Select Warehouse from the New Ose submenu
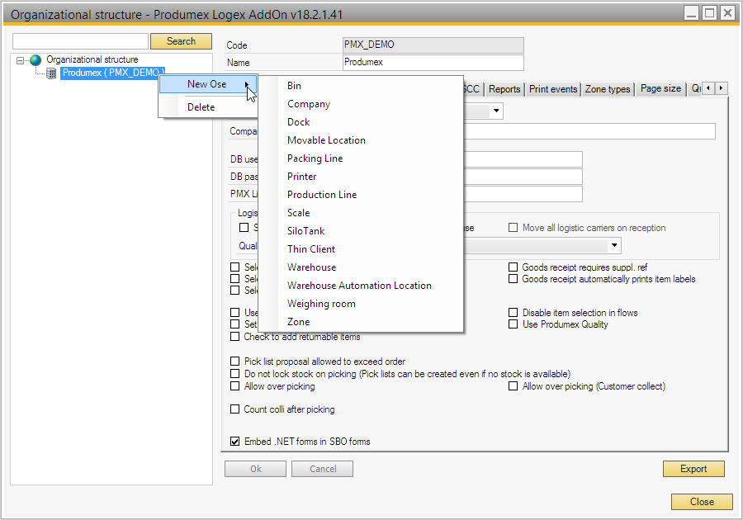743x520 pixels. (x=311, y=267)
